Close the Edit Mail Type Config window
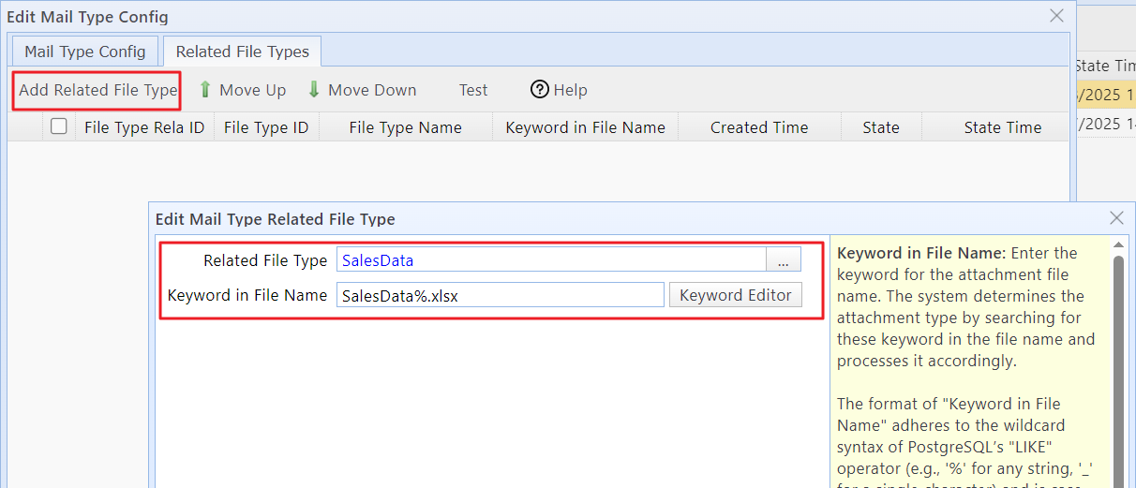This screenshot has width=1136, height=488. tap(1056, 16)
